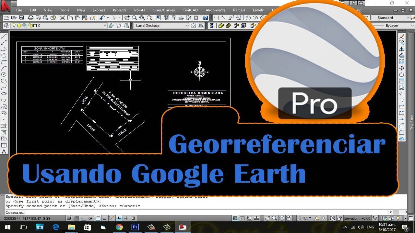
Task: Open the QuickCalc calculator icon
Action: [196, 18]
